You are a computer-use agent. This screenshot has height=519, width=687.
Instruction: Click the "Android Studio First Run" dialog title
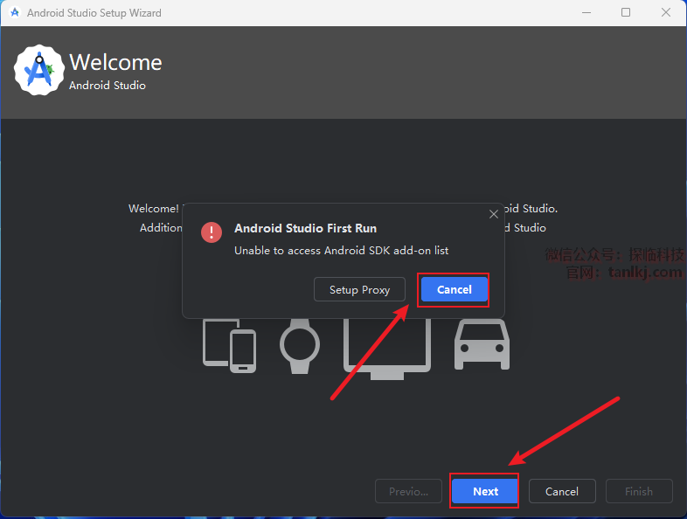(305, 228)
